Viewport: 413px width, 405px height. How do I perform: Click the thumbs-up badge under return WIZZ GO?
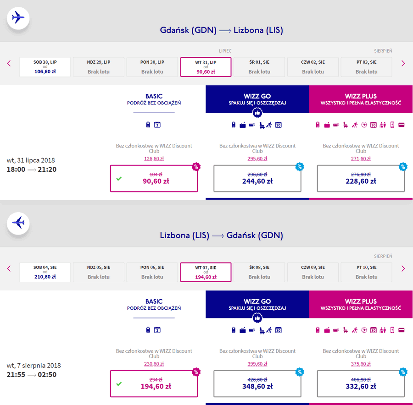click(257, 318)
